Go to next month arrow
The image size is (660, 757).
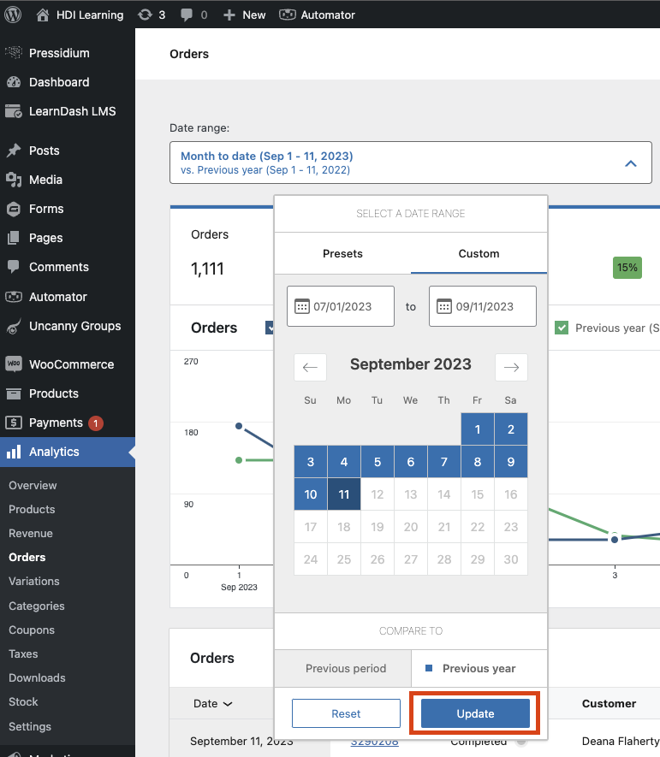click(511, 367)
